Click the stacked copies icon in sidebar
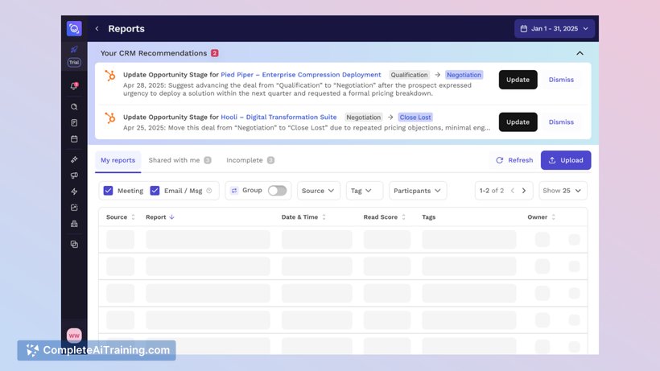 click(74, 245)
